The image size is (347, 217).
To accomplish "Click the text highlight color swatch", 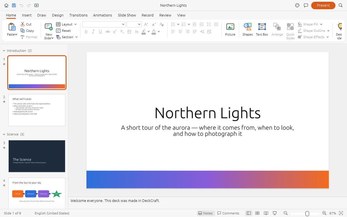I will (144, 32).
